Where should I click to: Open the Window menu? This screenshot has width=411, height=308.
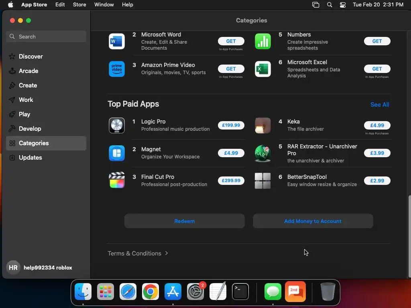(104, 5)
